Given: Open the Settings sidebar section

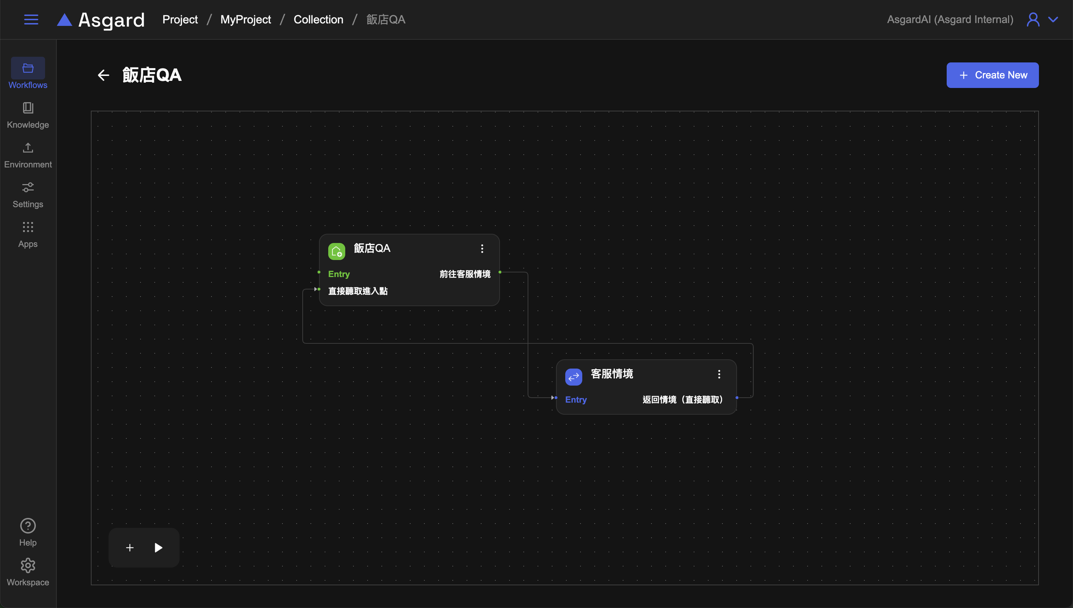Looking at the screenshot, I should coord(28,195).
